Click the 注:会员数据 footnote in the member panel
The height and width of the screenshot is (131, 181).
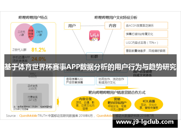[x=33, y=108]
